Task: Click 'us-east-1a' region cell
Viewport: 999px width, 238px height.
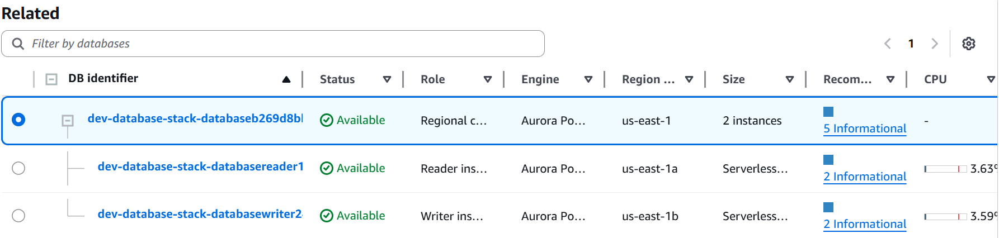Action: pyautogui.click(x=650, y=169)
